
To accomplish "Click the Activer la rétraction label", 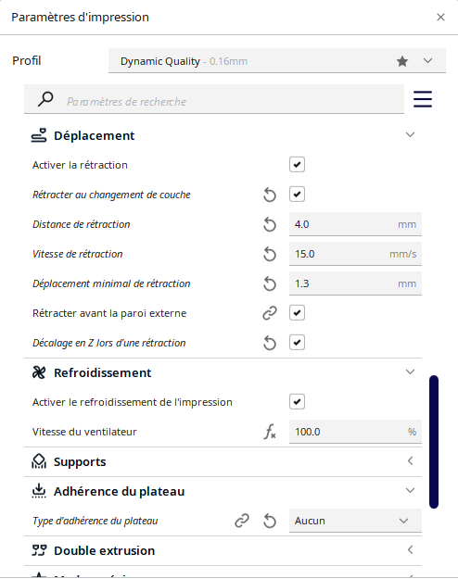I will point(80,165).
